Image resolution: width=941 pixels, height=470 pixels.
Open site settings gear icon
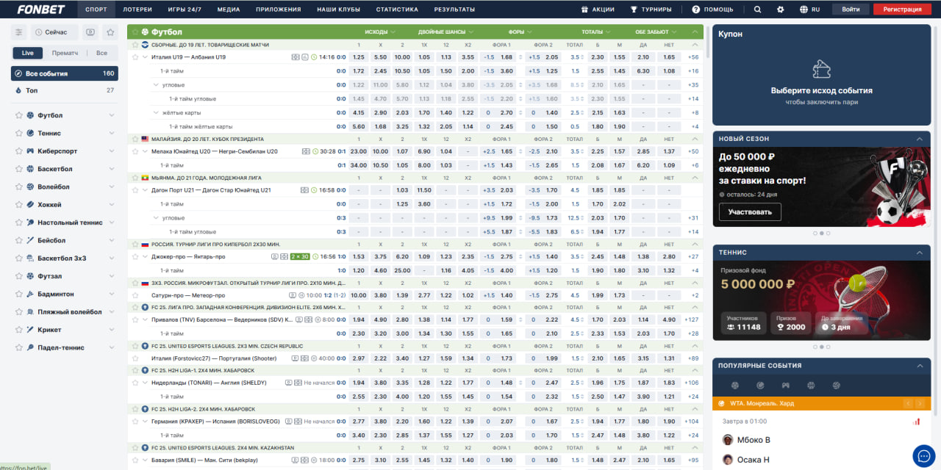pyautogui.click(x=781, y=10)
